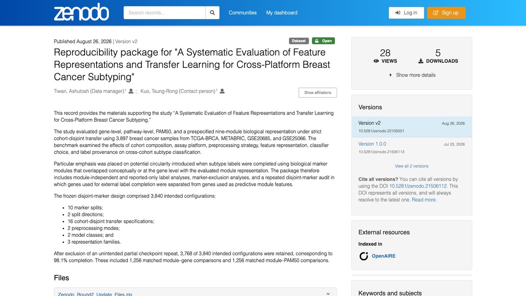Click the person icon beside Kuo, Tsung-Rong
The width and height of the screenshot is (526, 296).
coord(222,91)
